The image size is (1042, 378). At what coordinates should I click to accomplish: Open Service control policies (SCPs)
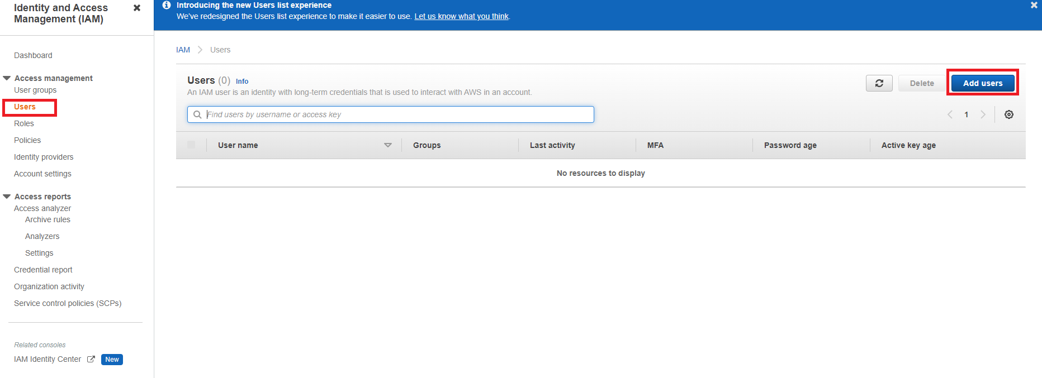68,303
